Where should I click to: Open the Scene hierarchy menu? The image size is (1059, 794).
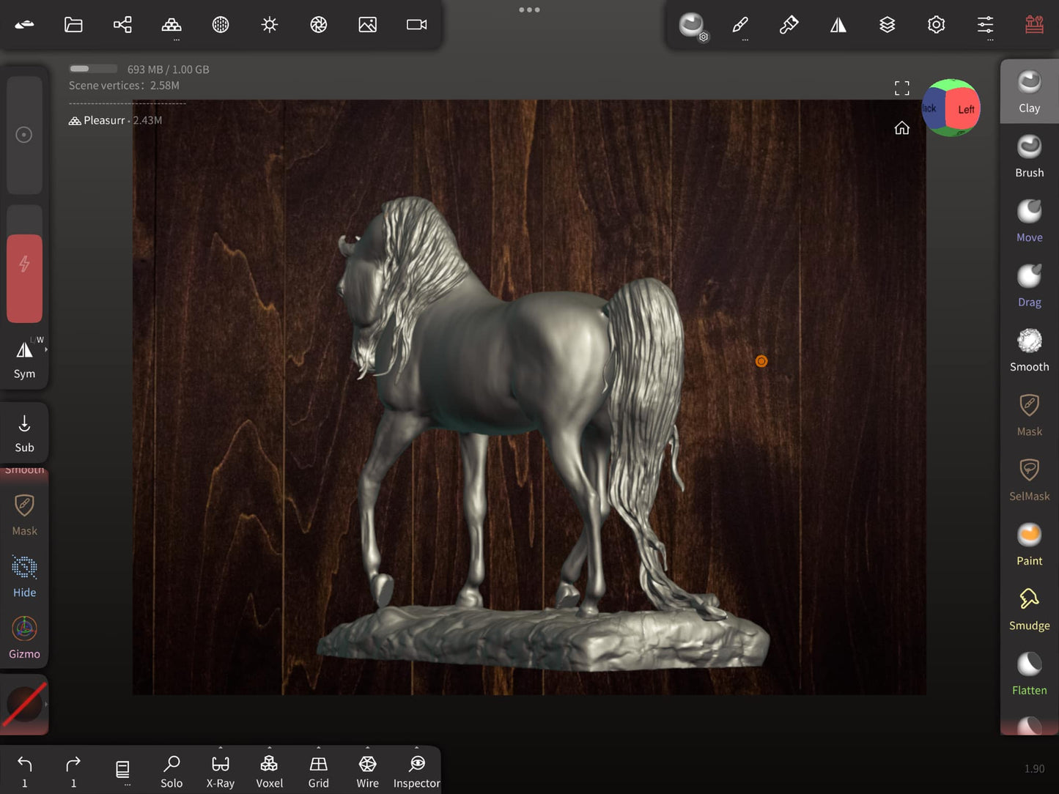coord(122,25)
